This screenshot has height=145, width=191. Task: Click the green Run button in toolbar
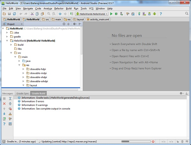click(x=111, y=14)
